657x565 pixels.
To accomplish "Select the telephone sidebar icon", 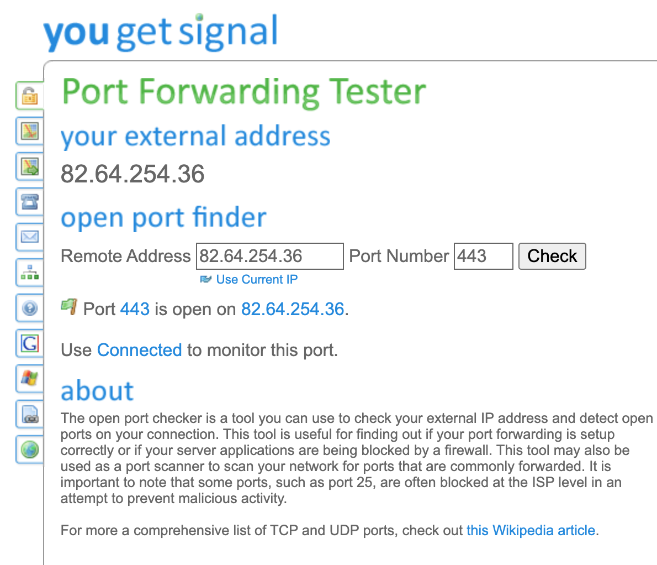I will tap(30, 202).
